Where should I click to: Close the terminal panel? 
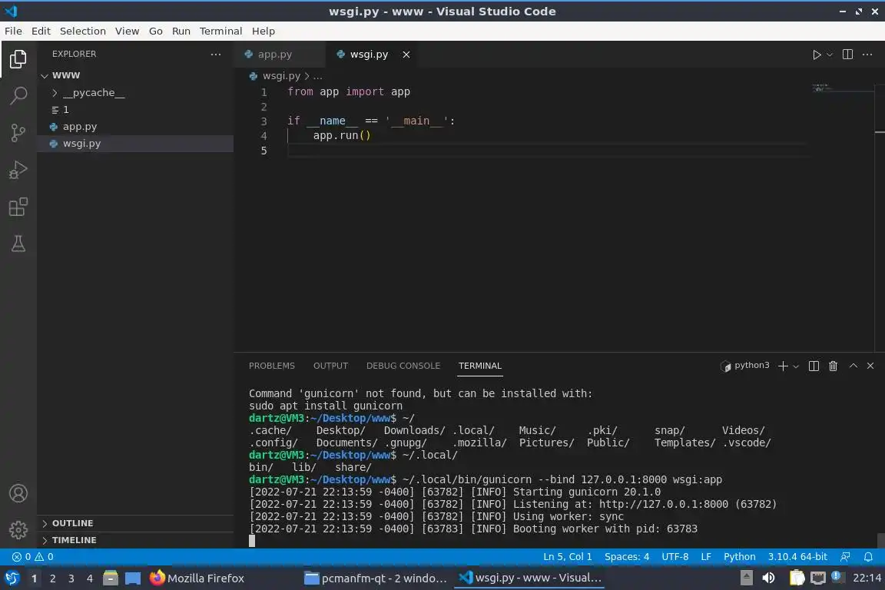coord(870,366)
